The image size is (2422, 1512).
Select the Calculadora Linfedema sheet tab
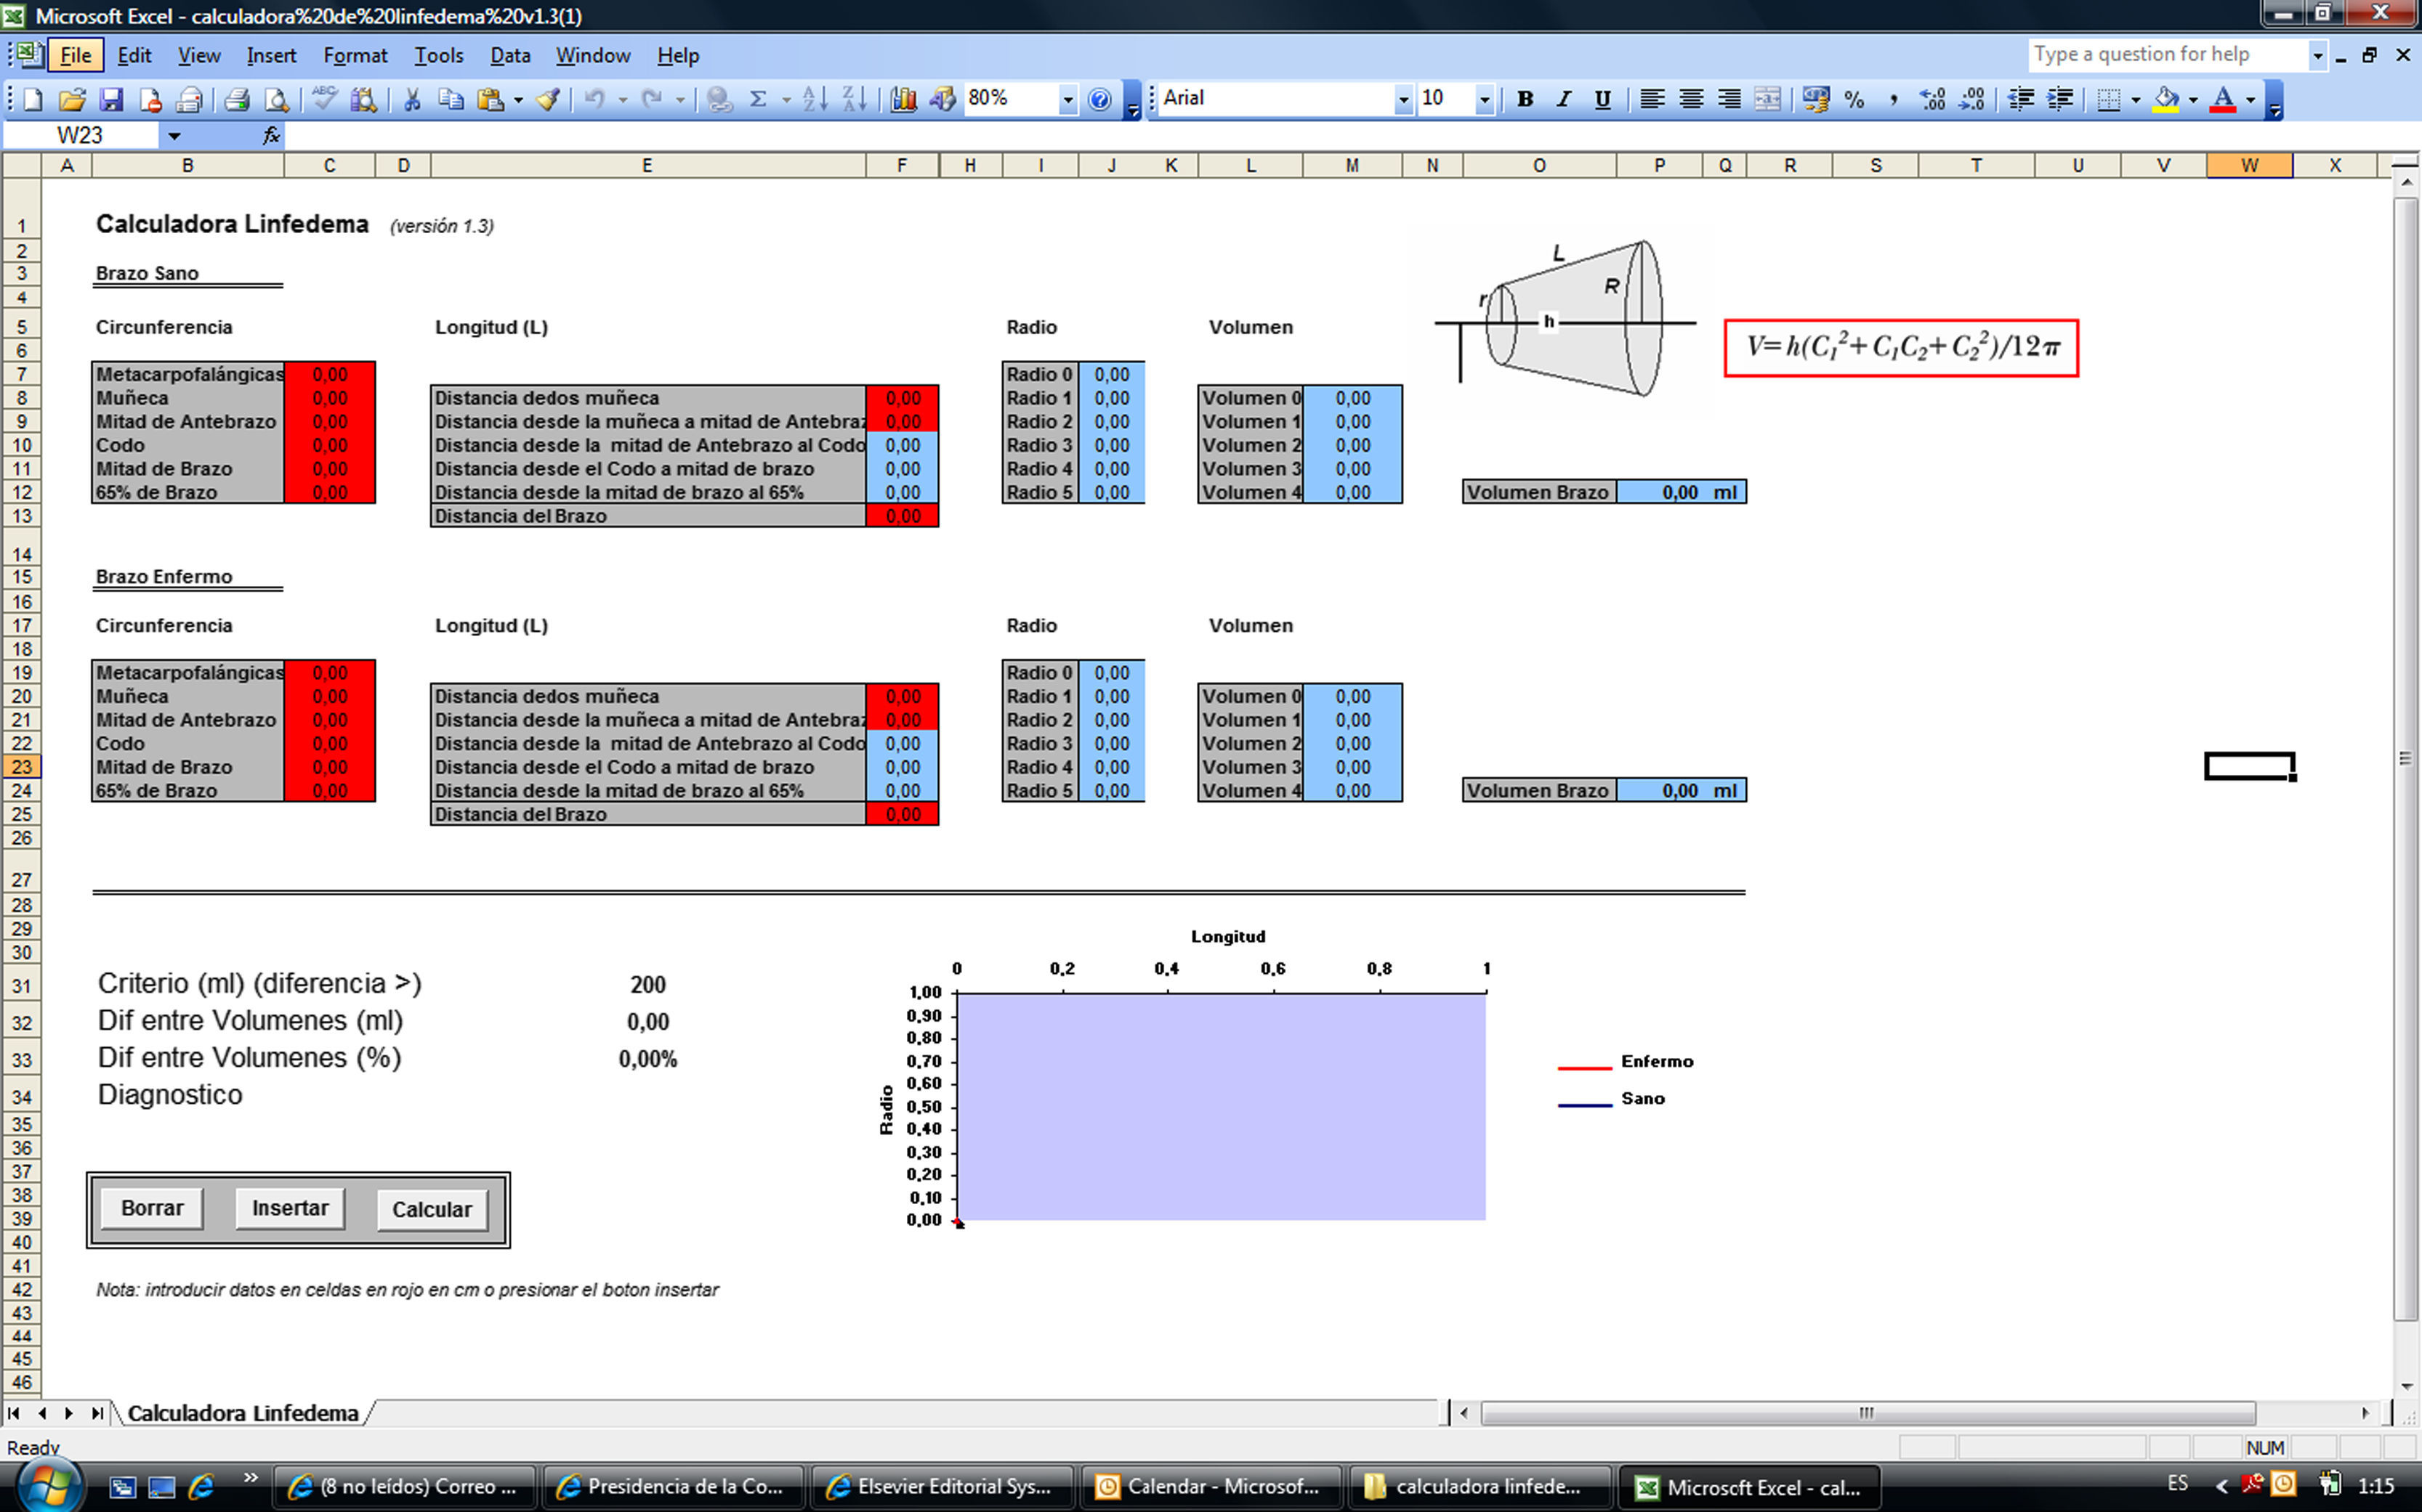click(x=242, y=1413)
